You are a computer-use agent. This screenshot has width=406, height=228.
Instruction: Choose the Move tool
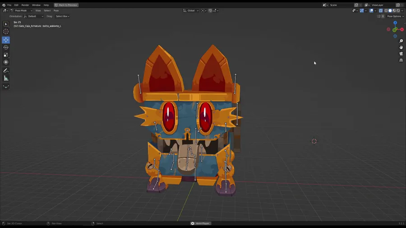6,40
